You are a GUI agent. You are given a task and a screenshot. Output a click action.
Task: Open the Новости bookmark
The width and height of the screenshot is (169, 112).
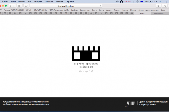click(x=125, y=10)
